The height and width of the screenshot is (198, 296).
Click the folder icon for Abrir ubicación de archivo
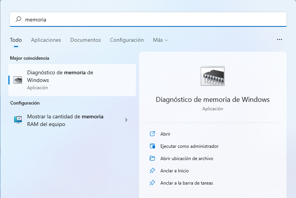(152, 159)
